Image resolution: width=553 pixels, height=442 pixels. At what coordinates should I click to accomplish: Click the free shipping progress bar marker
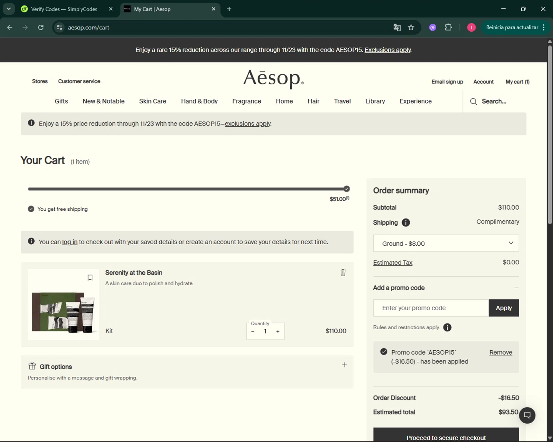[347, 189]
